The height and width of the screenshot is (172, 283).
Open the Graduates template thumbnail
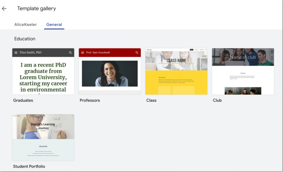[43, 71]
